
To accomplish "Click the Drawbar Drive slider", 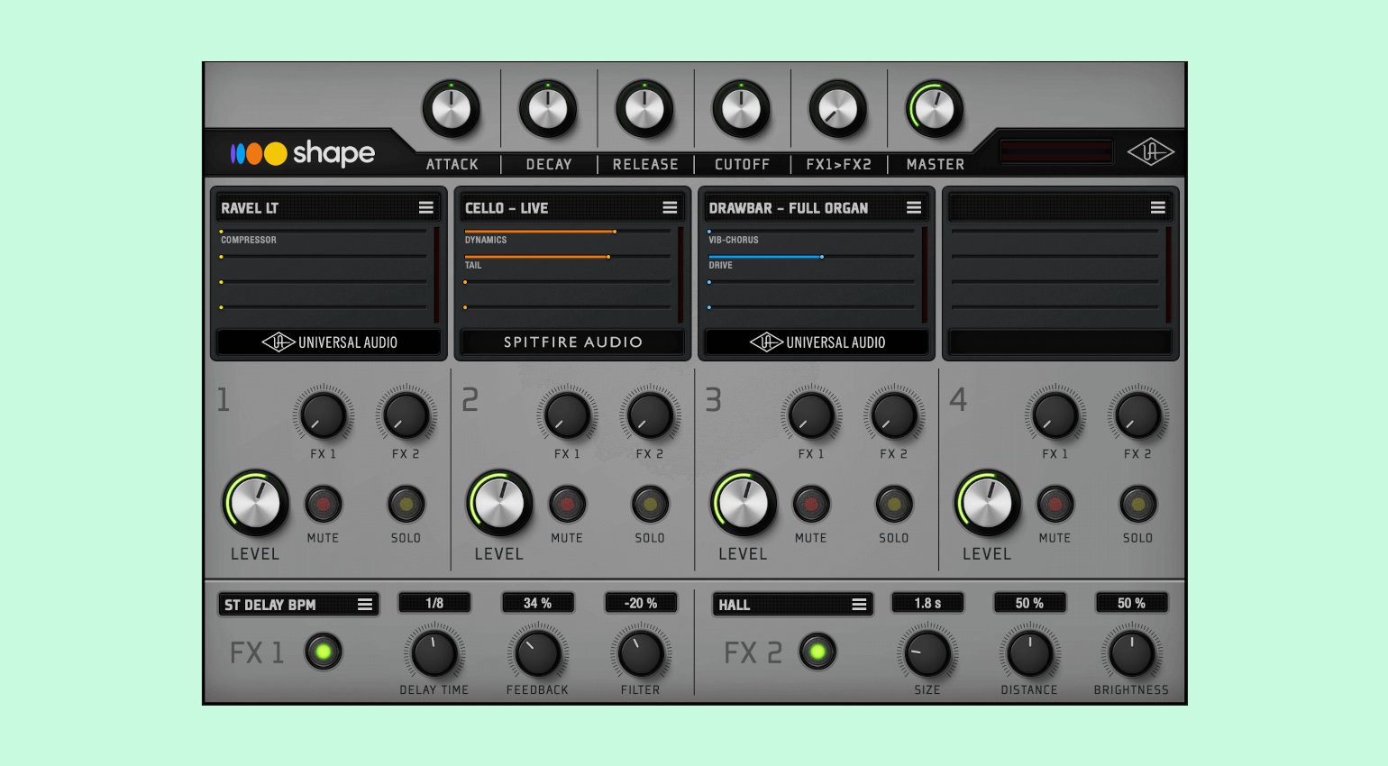I will pos(811,257).
